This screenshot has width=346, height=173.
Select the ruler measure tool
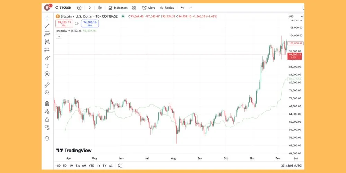(47, 84)
